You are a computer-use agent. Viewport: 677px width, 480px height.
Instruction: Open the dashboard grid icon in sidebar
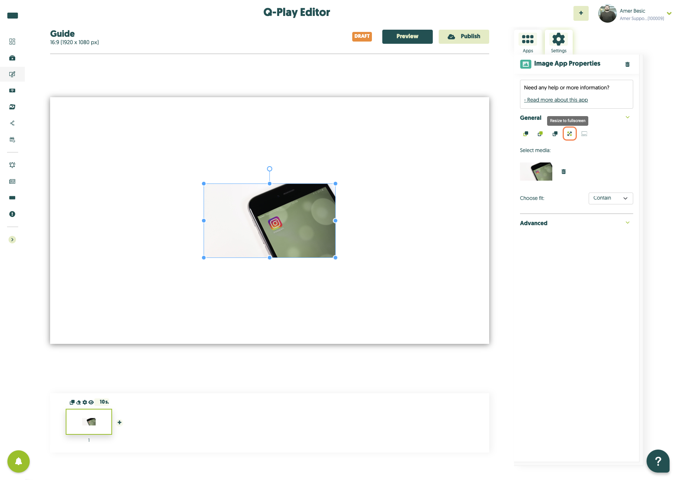pyautogui.click(x=12, y=42)
